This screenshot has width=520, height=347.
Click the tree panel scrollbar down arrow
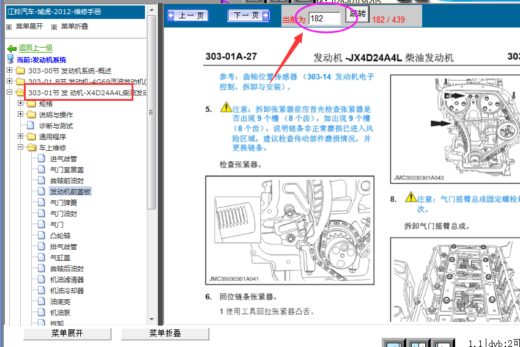pos(152,320)
